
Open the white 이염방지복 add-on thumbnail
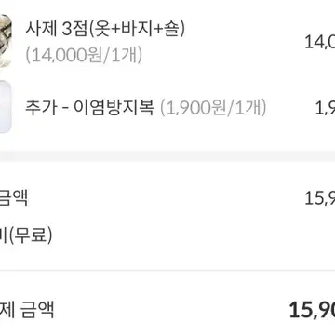pyautogui.click(x=6, y=107)
